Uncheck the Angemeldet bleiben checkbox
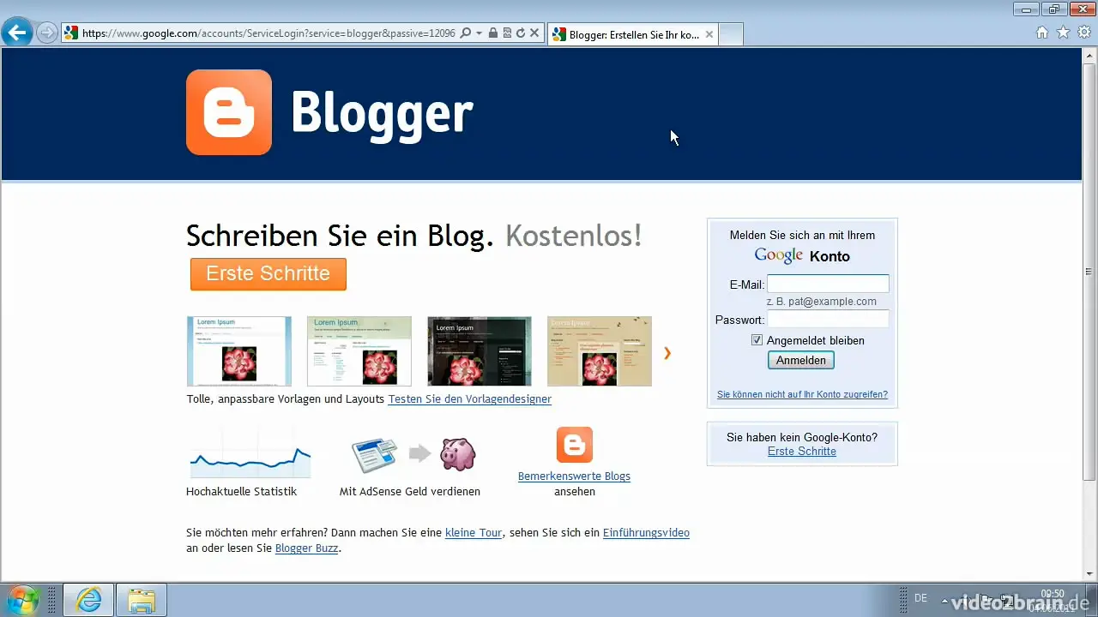Viewport: 1098px width, 617px height. tap(757, 340)
